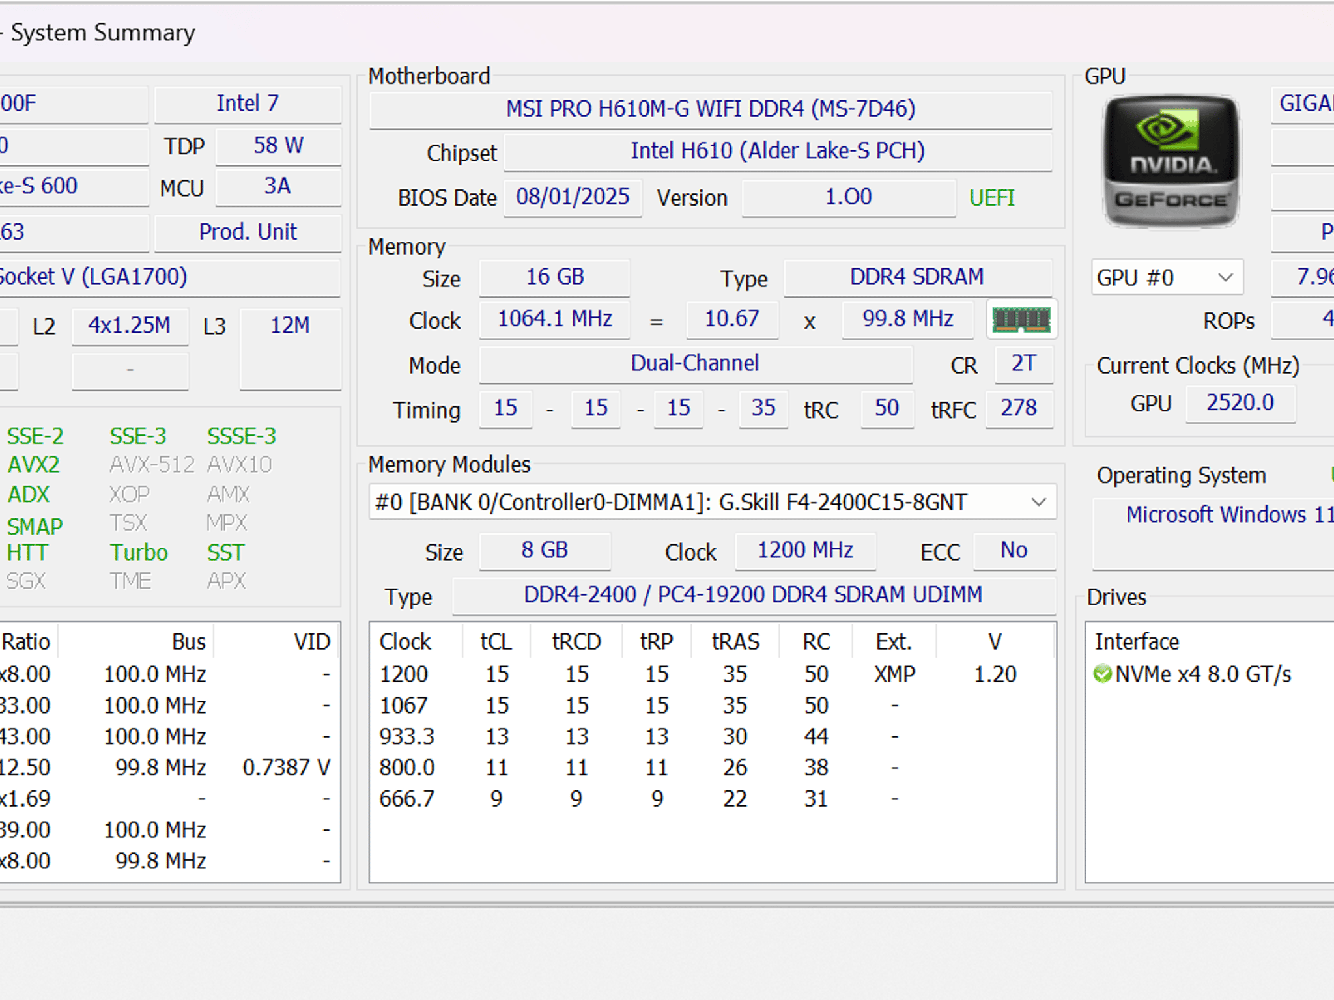The height and width of the screenshot is (1000, 1334).
Task: Click the Interface column header in Drives
Action: (x=1137, y=642)
